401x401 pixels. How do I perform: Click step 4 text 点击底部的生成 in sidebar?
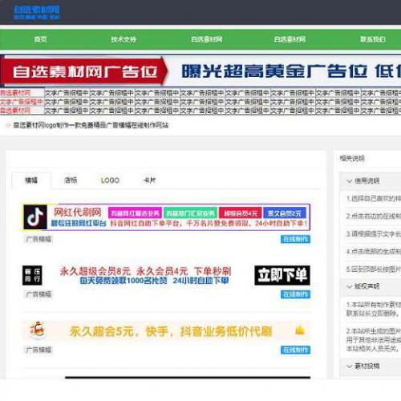(x=374, y=252)
